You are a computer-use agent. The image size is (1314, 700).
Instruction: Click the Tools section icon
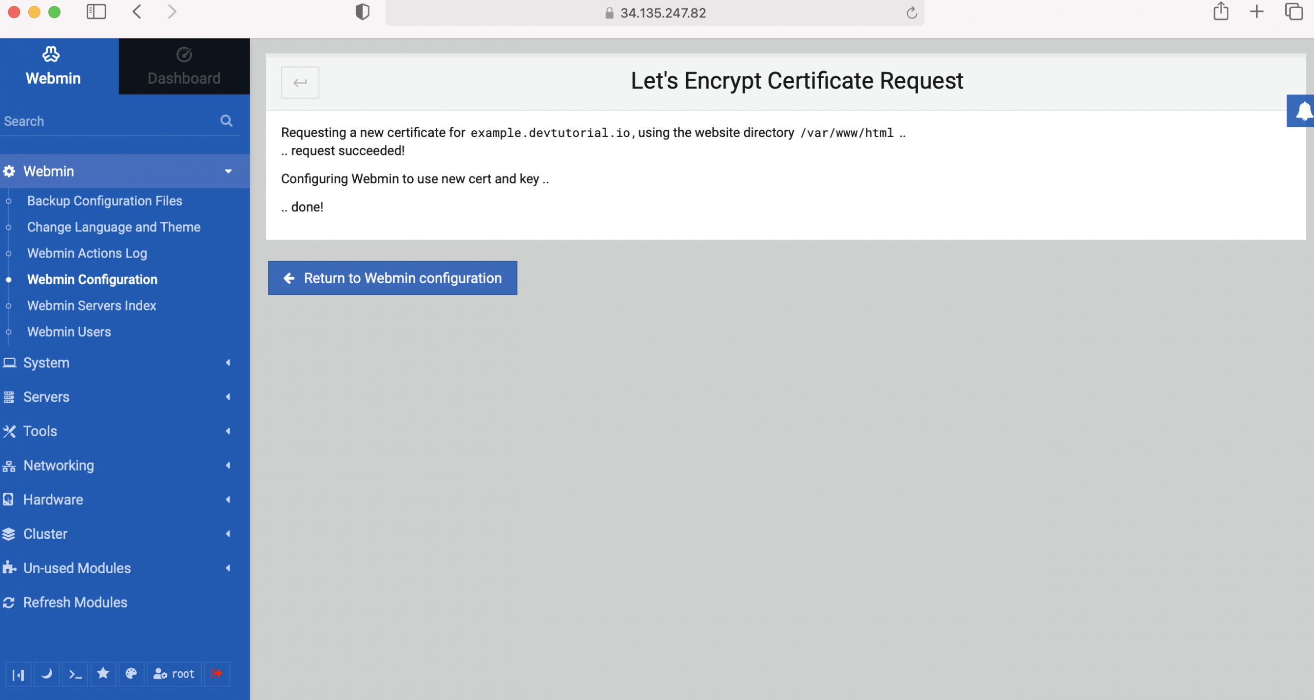[10, 432]
